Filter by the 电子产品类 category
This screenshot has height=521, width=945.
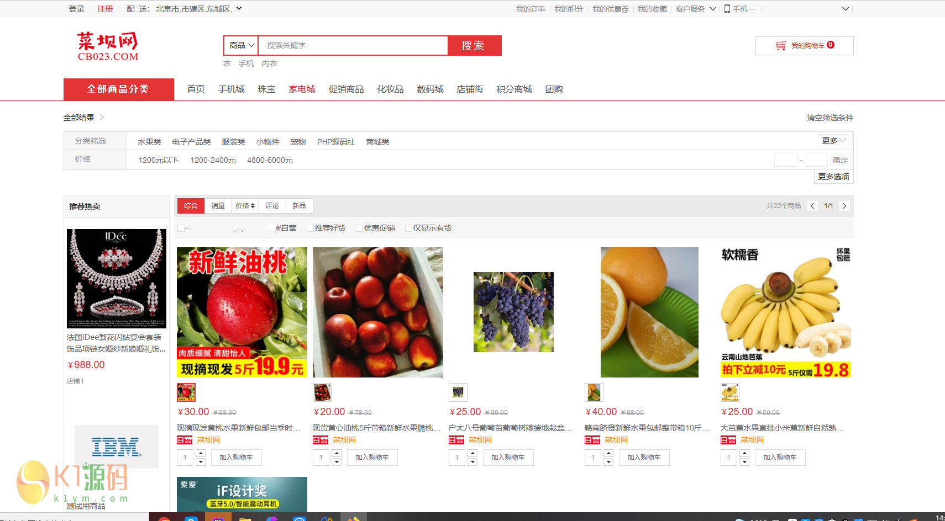click(191, 142)
